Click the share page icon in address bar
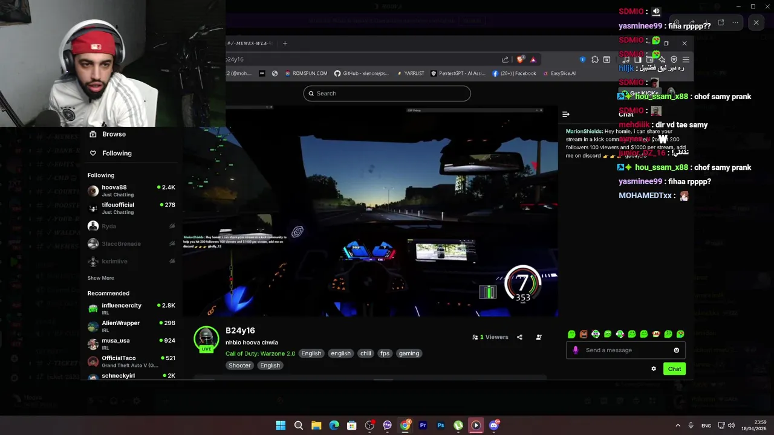 pos(505,59)
